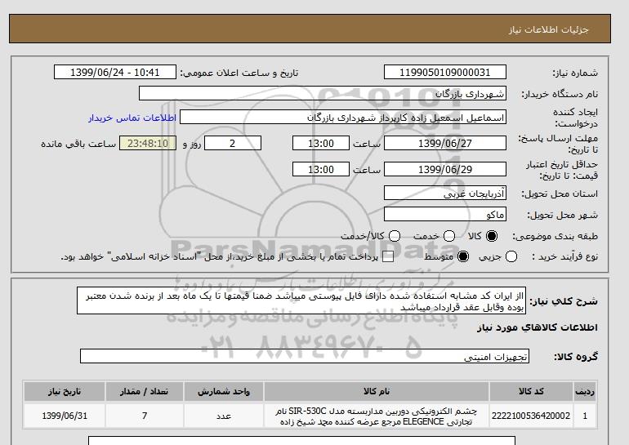This screenshot has width=629, height=445.
Task: Select the کالا radio button
Action: pos(492,236)
